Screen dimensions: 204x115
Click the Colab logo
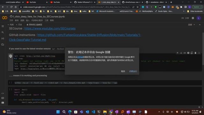[4, 18]
